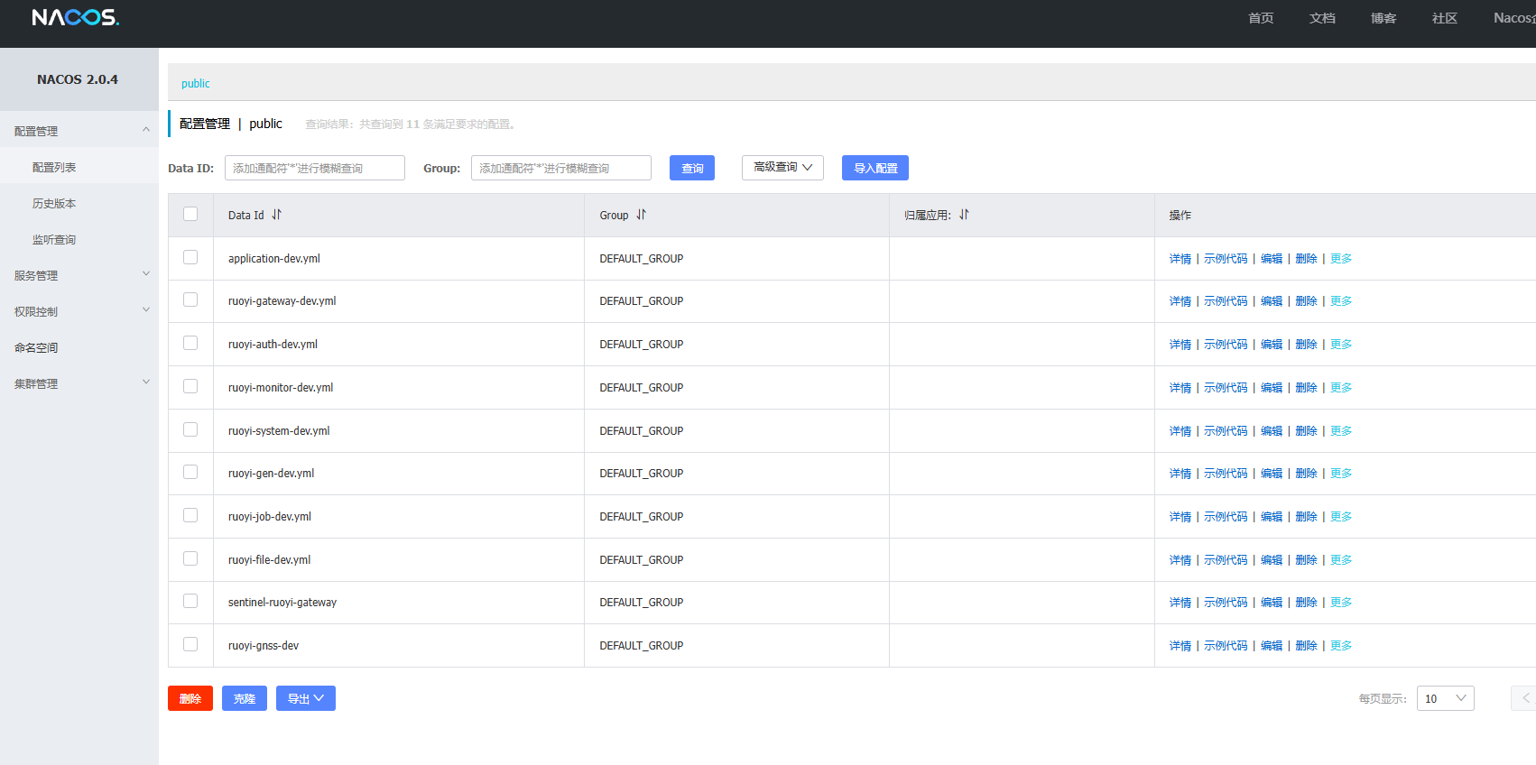Collapse the 配置管理 sidebar menu

pyautogui.click(x=79, y=131)
